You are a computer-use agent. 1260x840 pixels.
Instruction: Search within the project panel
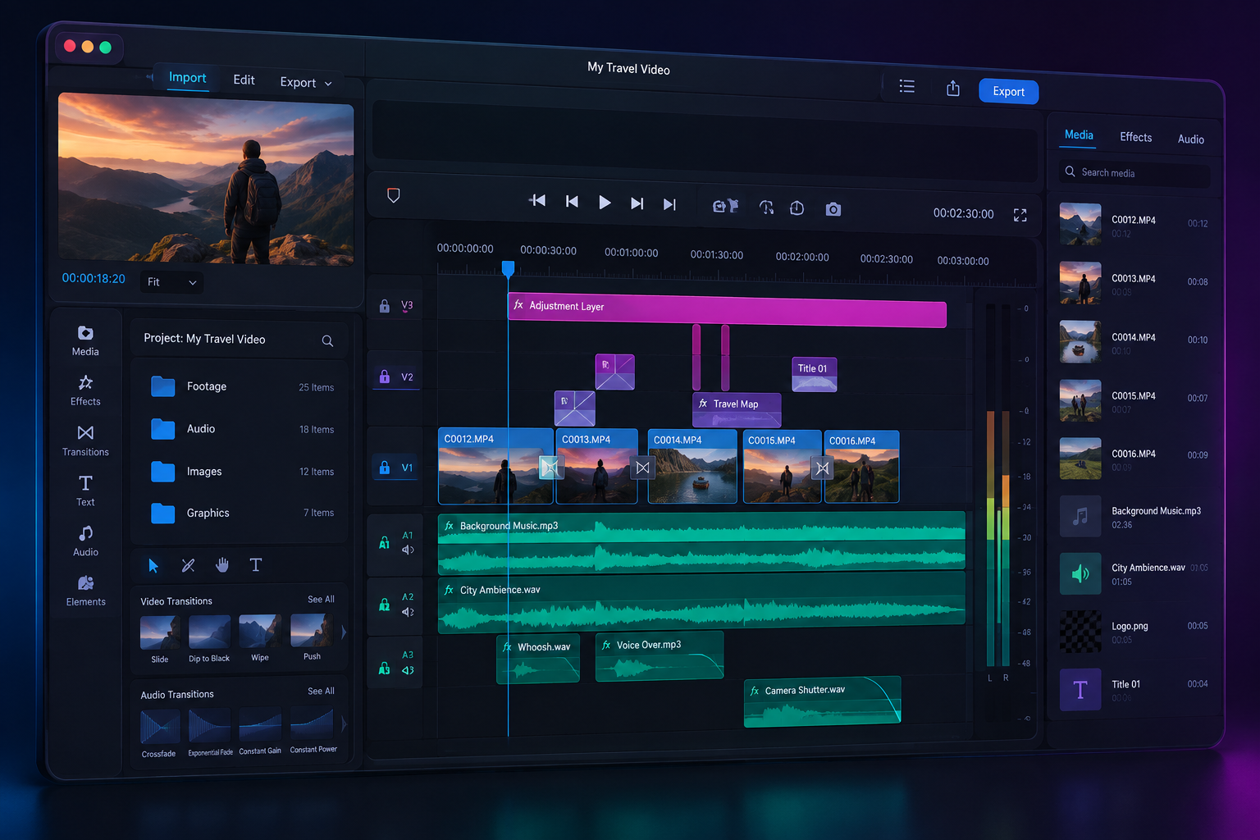[327, 340]
